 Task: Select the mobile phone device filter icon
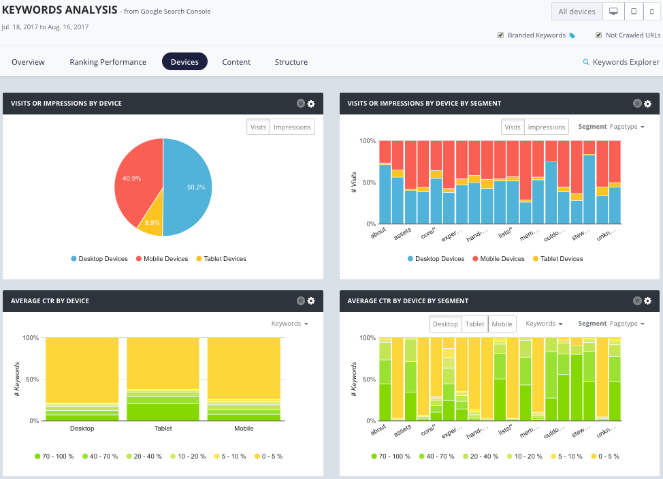point(651,12)
